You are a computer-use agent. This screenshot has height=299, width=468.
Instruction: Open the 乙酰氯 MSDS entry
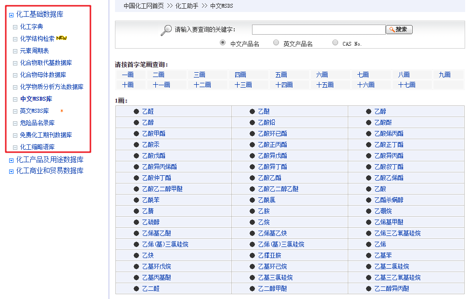267,200
